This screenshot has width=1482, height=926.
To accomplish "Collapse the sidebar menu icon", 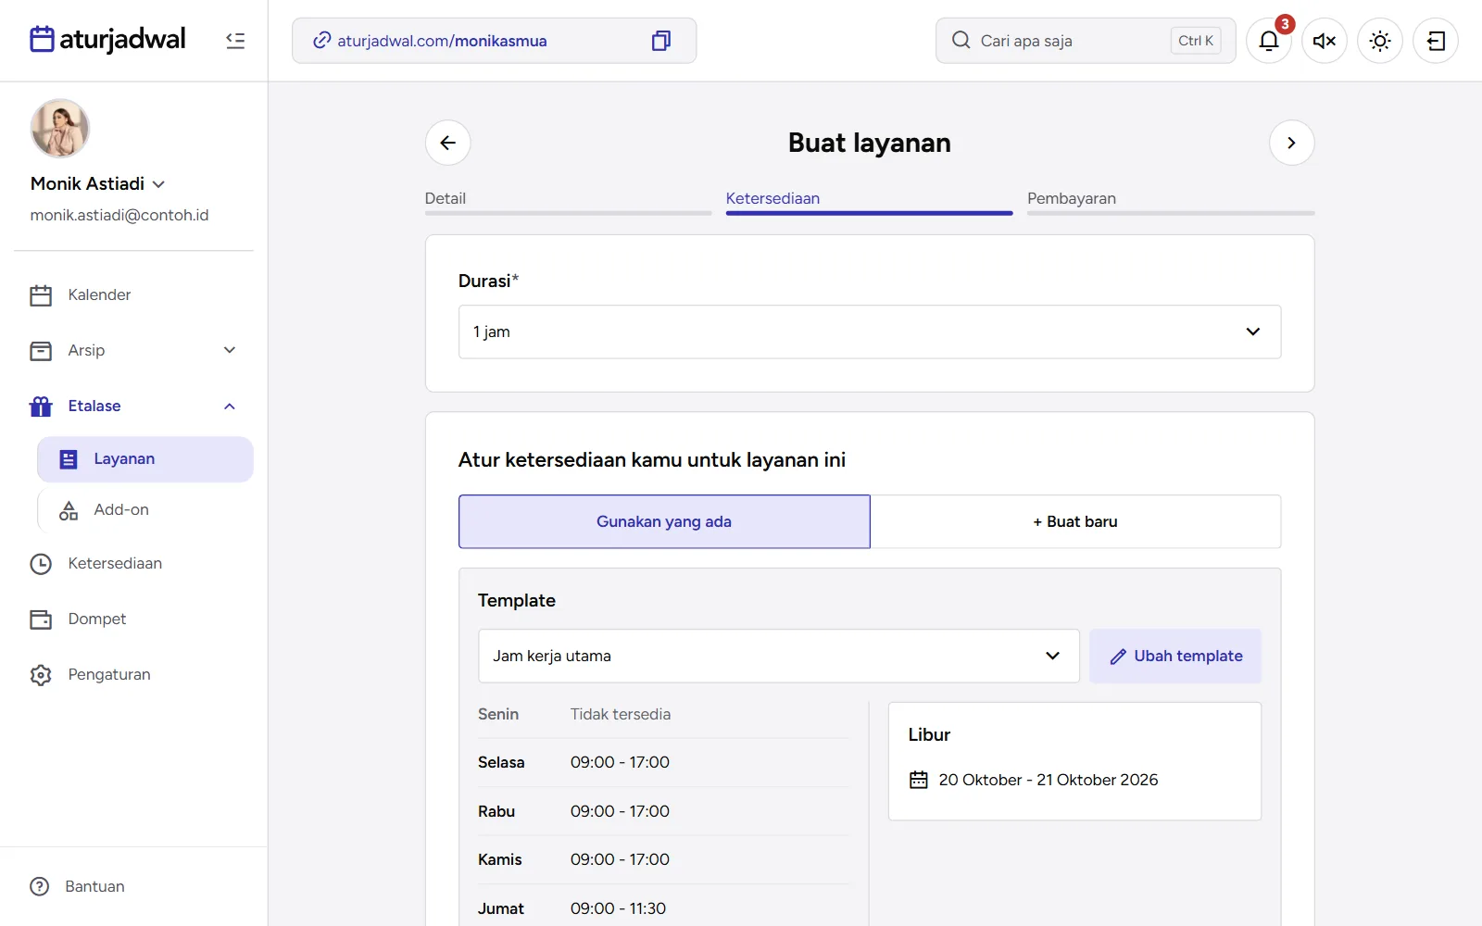I will pos(235,41).
